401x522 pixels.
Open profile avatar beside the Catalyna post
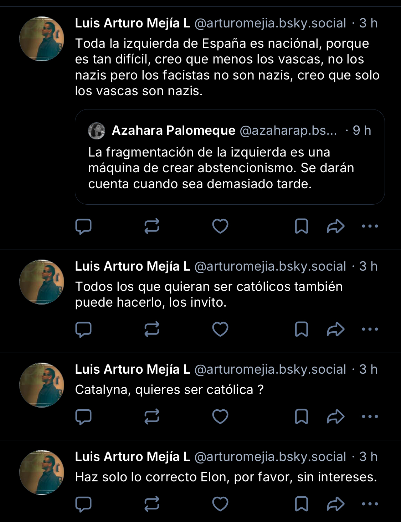pos(42,385)
